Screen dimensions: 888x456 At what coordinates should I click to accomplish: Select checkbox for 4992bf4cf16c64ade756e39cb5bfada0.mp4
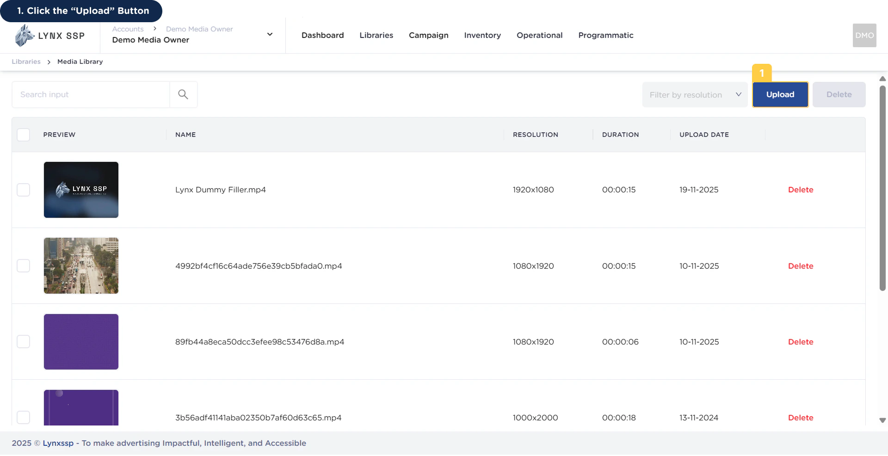pos(23,265)
